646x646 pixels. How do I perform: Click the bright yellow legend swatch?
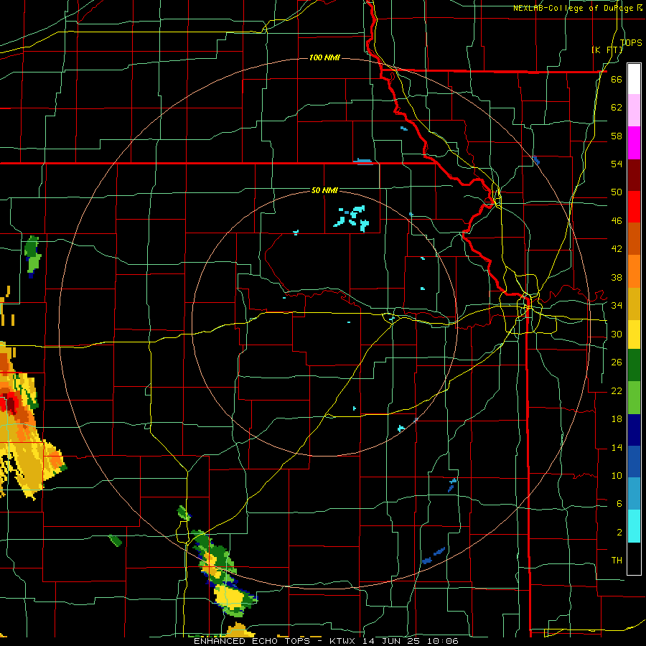(634, 334)
